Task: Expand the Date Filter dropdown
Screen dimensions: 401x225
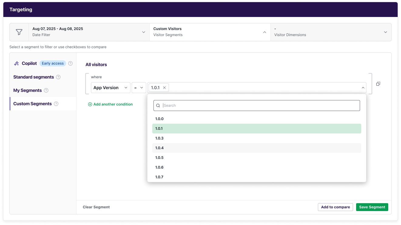Action: coord(143,32)
